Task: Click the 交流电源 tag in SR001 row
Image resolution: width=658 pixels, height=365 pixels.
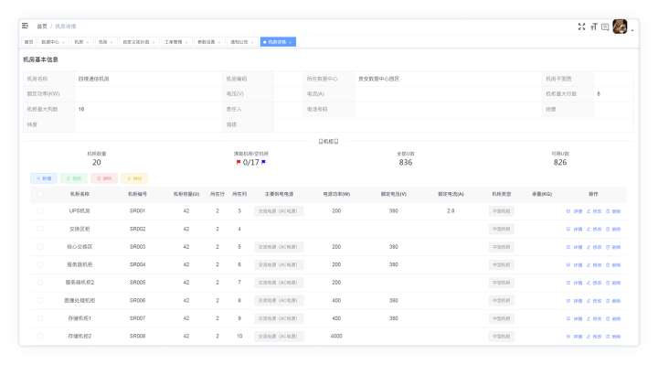Action: point(279,211)
